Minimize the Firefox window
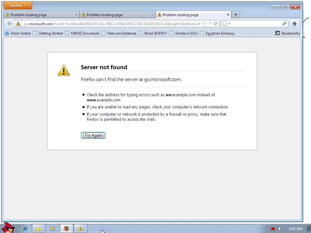The width and height of the screenshot is (311, 233). (275, 7)
